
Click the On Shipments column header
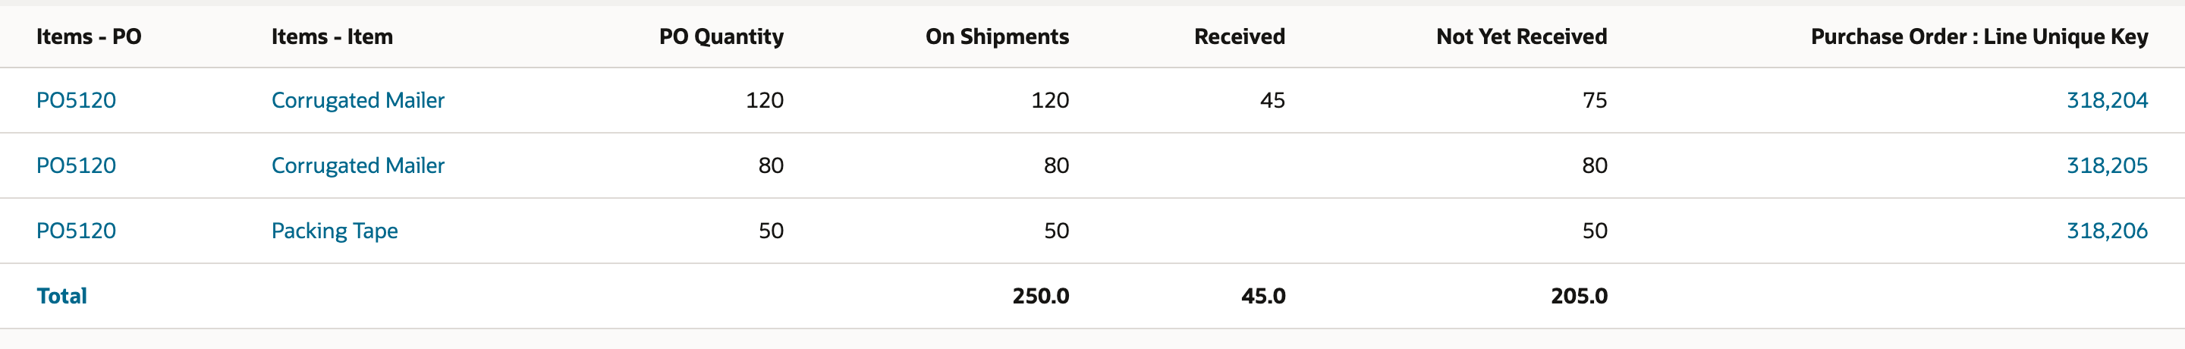(997, 36)
